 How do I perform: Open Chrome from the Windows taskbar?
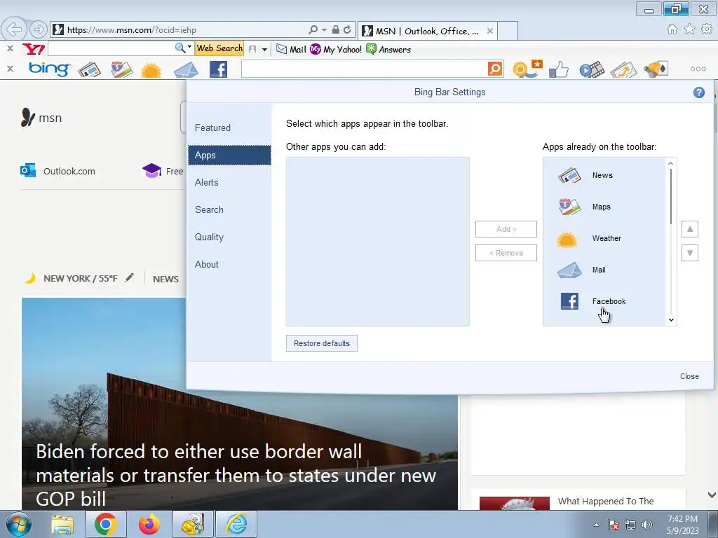click(105, 524)
